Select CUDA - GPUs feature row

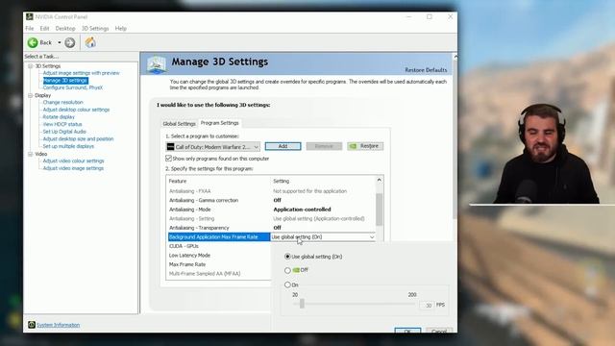219,246
